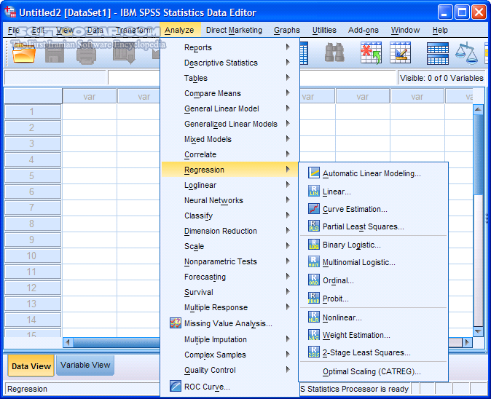Click the Print toolbar icon
491x399 pixels.
pos(87,54)
